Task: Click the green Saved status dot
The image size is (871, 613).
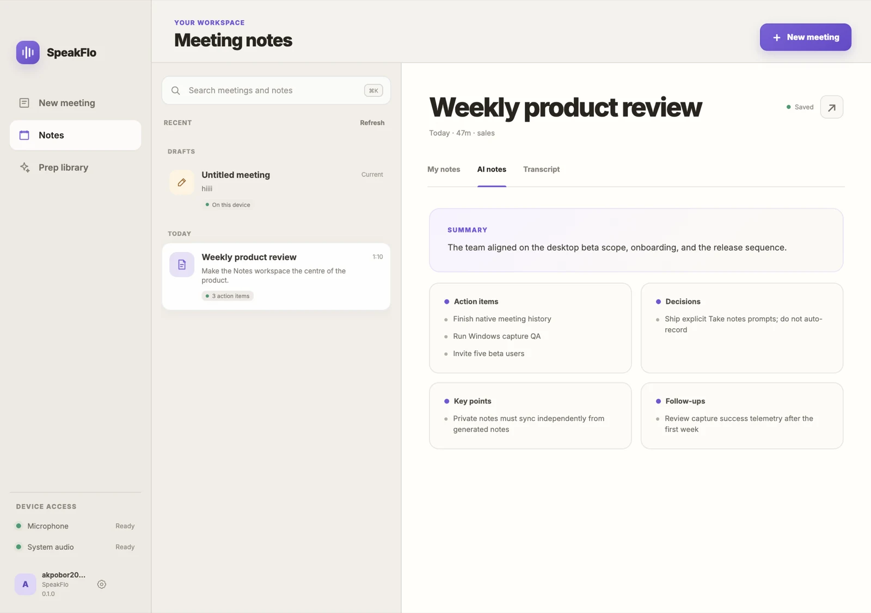Action: [x=788, y=107]
